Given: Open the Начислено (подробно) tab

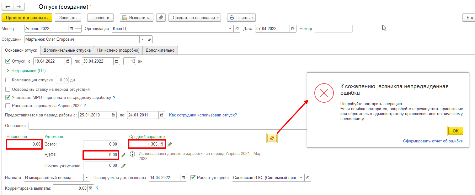Looking at the screenshot, I should pyautogui.click(x=118, y=50).
